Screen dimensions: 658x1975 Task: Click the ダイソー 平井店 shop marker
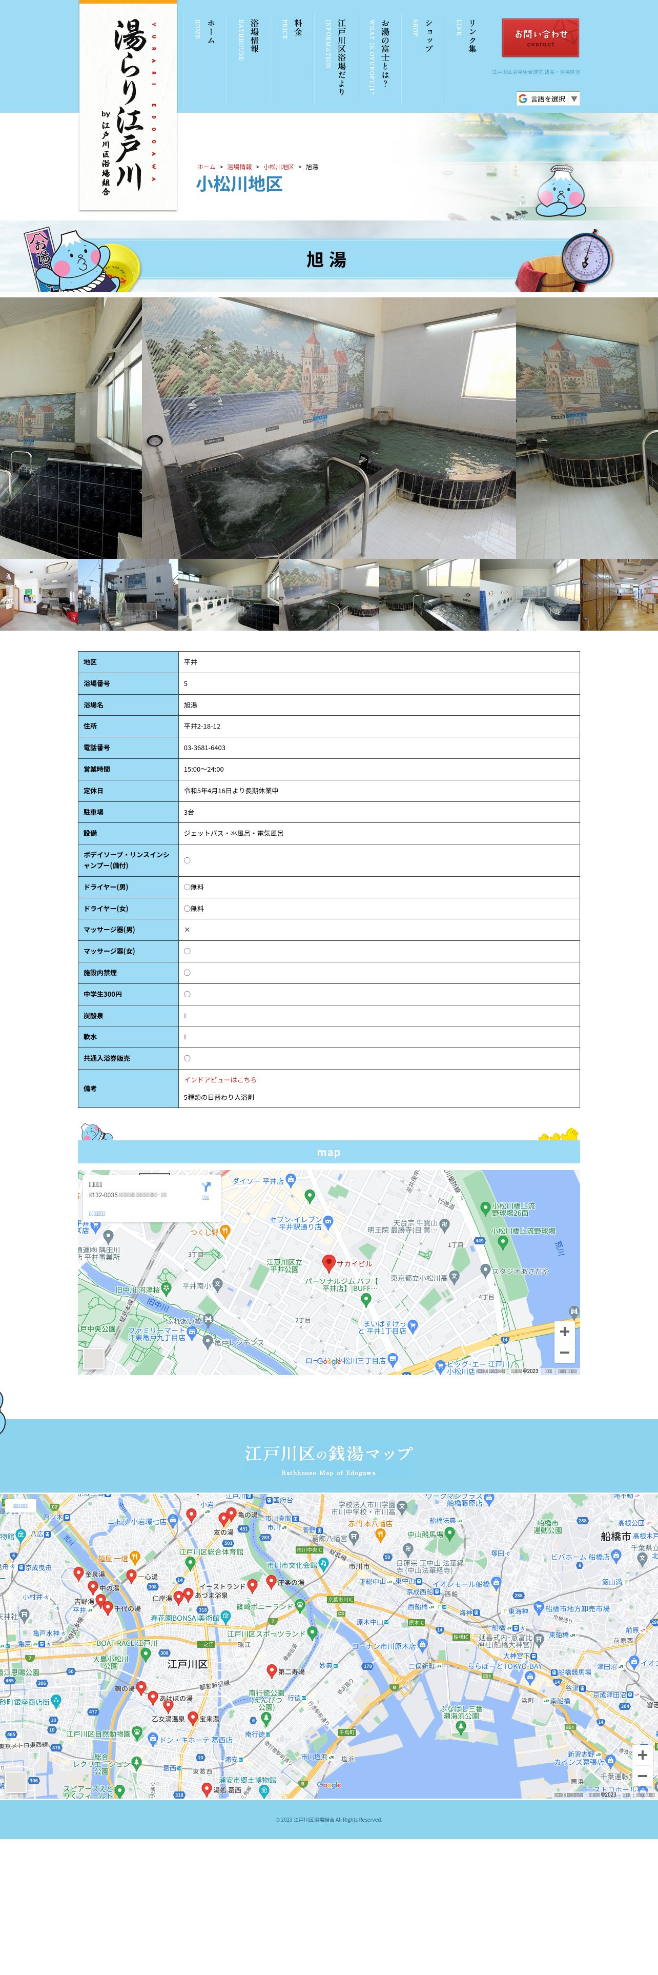click(x=291, y=1181)
